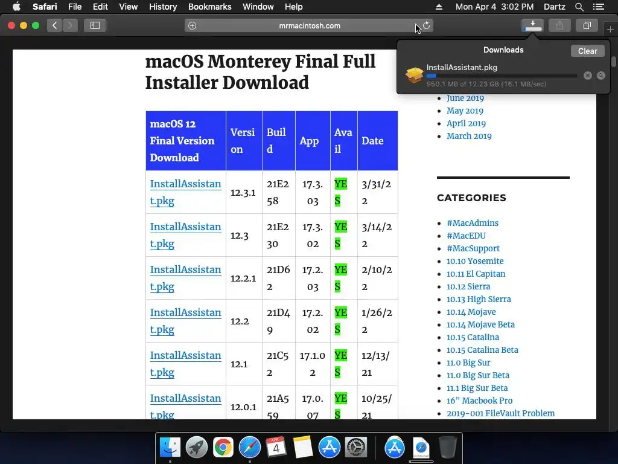Download InstallAssistant.pkg for version 12.2.1

[x=186, y=278]
